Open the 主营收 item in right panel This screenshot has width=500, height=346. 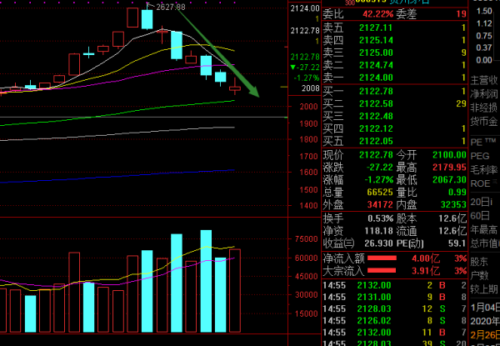[484, 80]
